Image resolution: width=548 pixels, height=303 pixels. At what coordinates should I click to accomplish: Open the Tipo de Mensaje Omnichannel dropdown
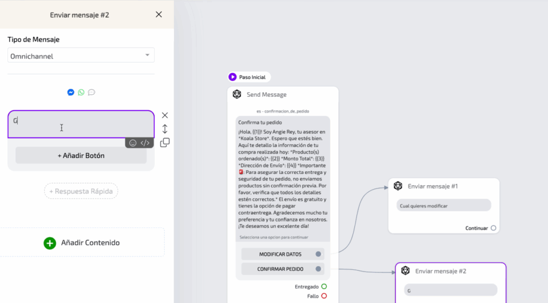81,55
